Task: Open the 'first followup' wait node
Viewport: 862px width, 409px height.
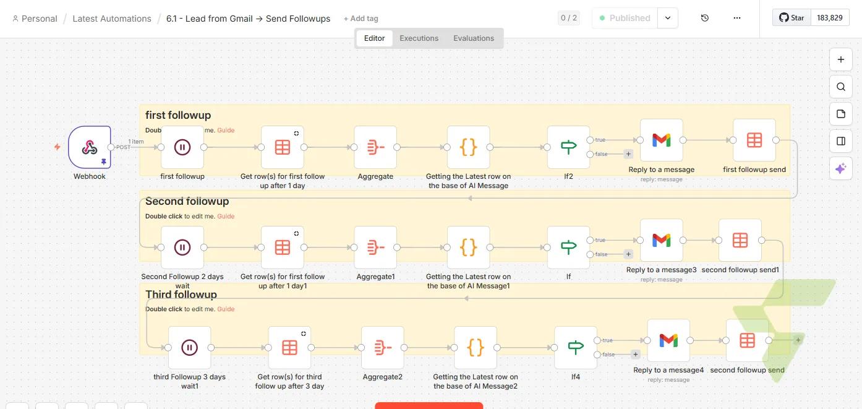Action: tap(182, 147)
